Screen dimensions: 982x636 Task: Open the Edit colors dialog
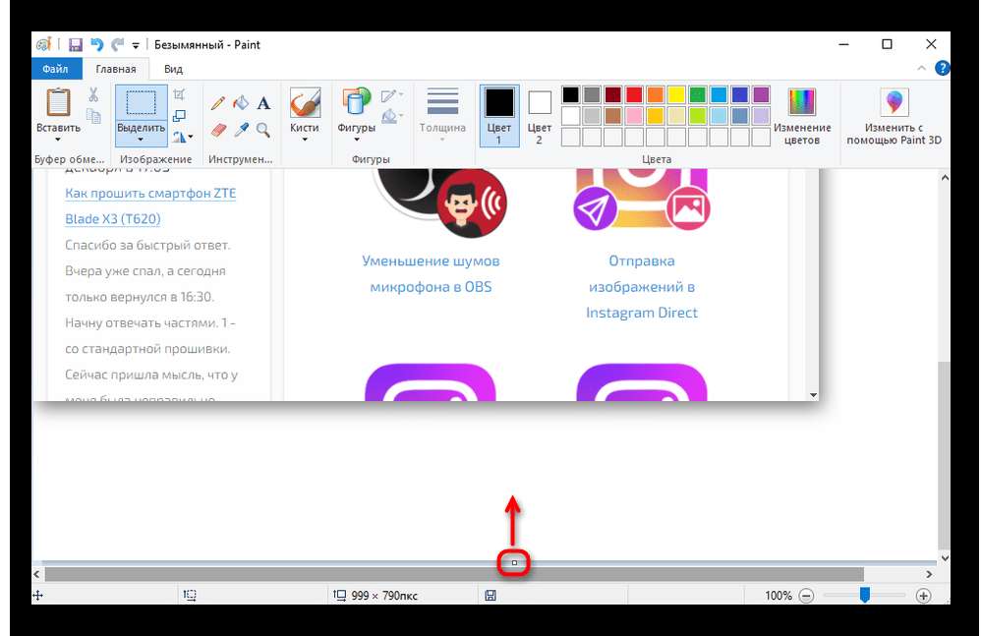(802, 116)
